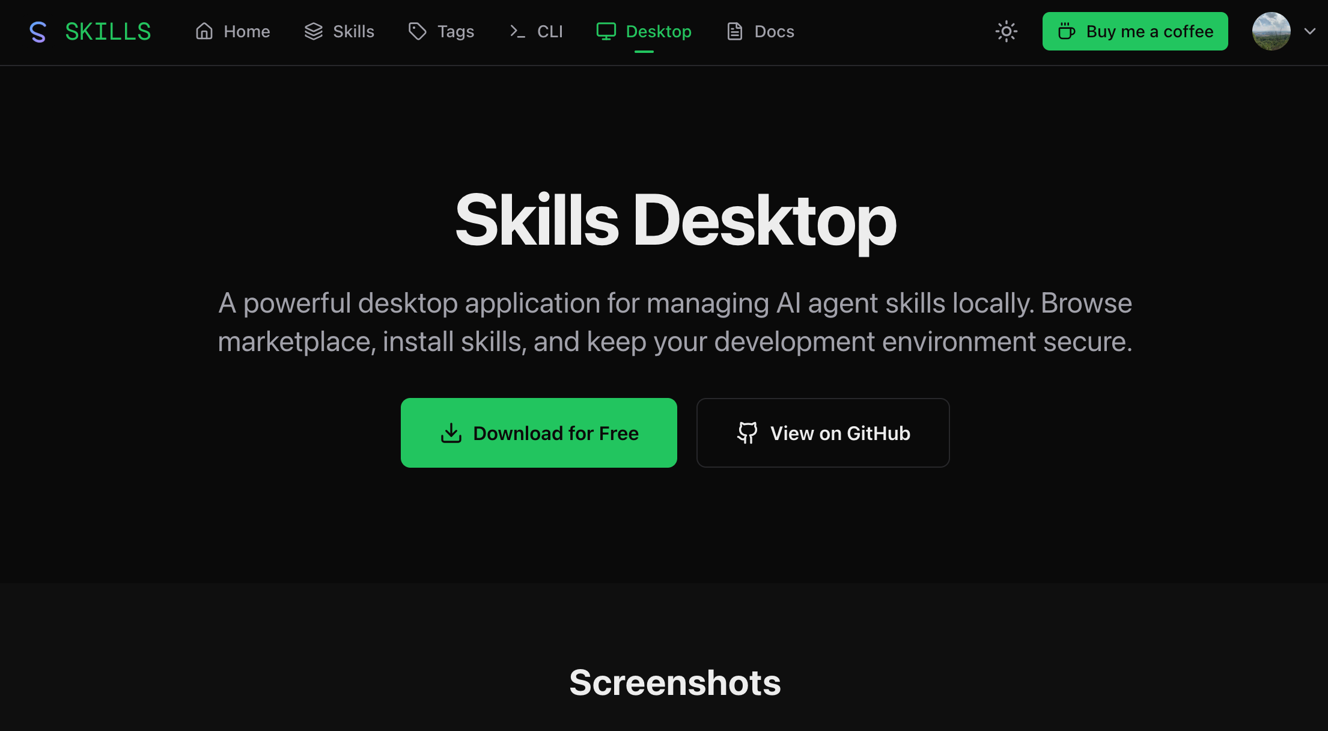Click the coffee cup icon on the green button
This screenshot has height=731, width=1328.
[x=1066, y=31]
